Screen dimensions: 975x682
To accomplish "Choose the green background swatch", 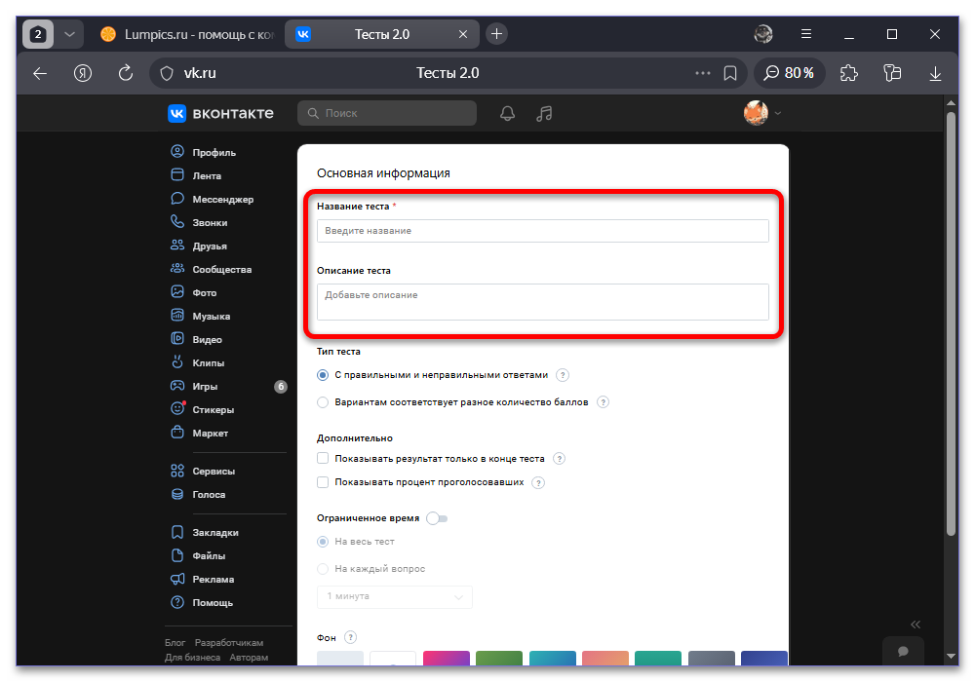I will [x=499, y=659].
